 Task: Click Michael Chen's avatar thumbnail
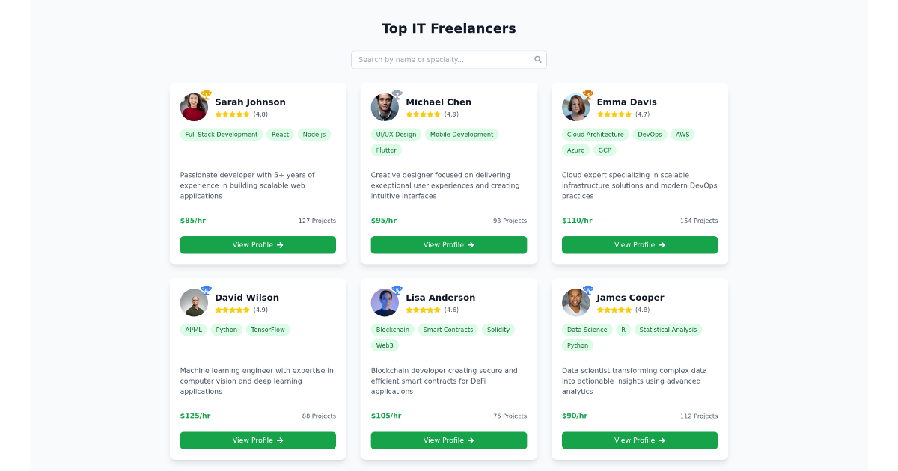[385, 107]
